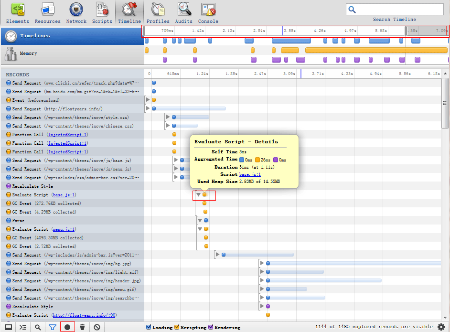Collapse the Parse record arrow
This screenshot has height=332, width=450.
point(200,220)
